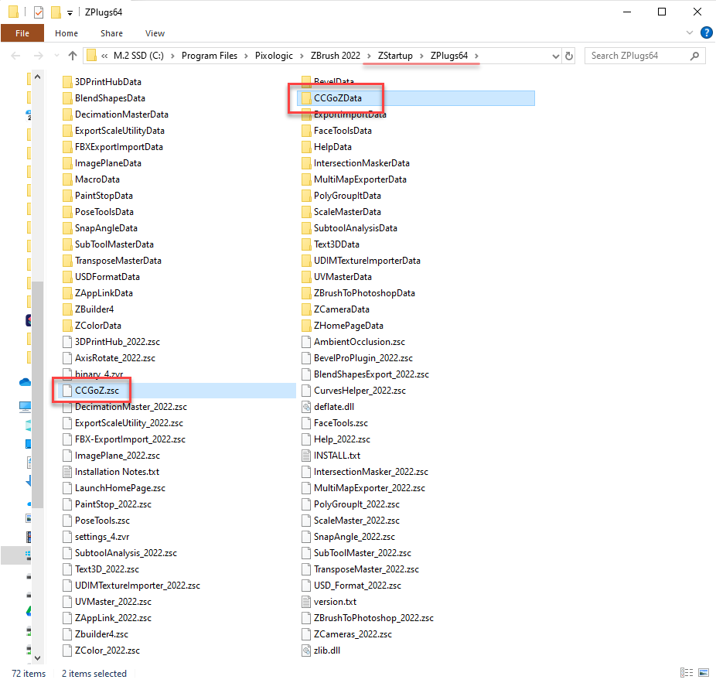716x683 pixels.
Task: Click the This PC icon in navigation pane
Action: click(25, 406)
